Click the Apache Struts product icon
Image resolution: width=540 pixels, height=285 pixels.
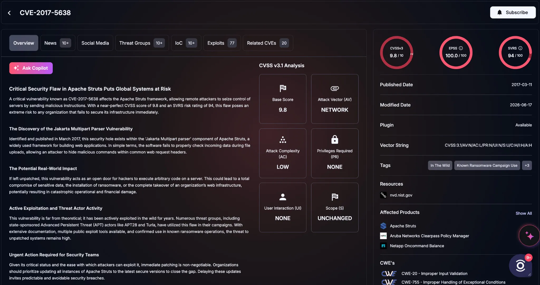(x=383, y=226)
